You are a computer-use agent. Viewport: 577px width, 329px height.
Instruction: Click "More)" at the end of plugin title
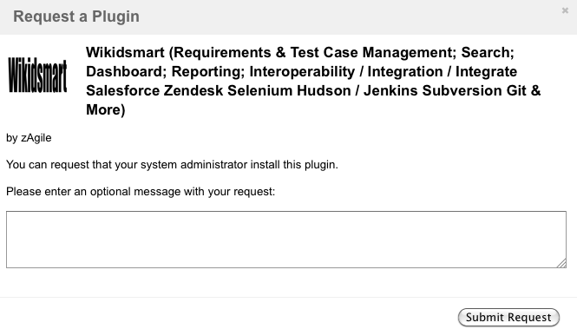click(106, 109)
